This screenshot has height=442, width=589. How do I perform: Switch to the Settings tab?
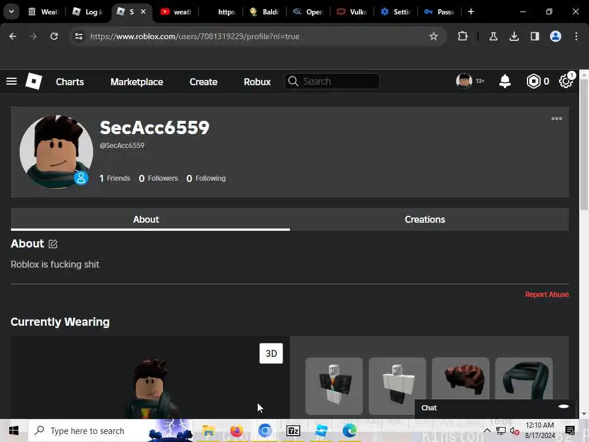(395, 12)
